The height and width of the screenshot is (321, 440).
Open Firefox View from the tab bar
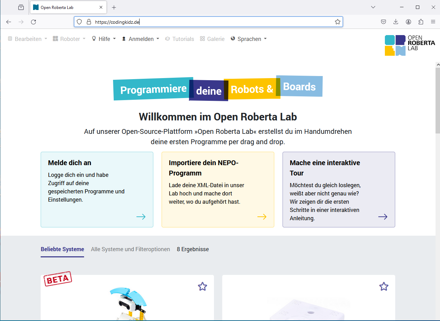point(21,7)
